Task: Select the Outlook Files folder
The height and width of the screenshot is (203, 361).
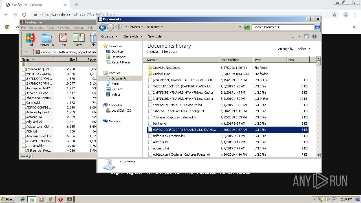Action: (x=161, y=74)
